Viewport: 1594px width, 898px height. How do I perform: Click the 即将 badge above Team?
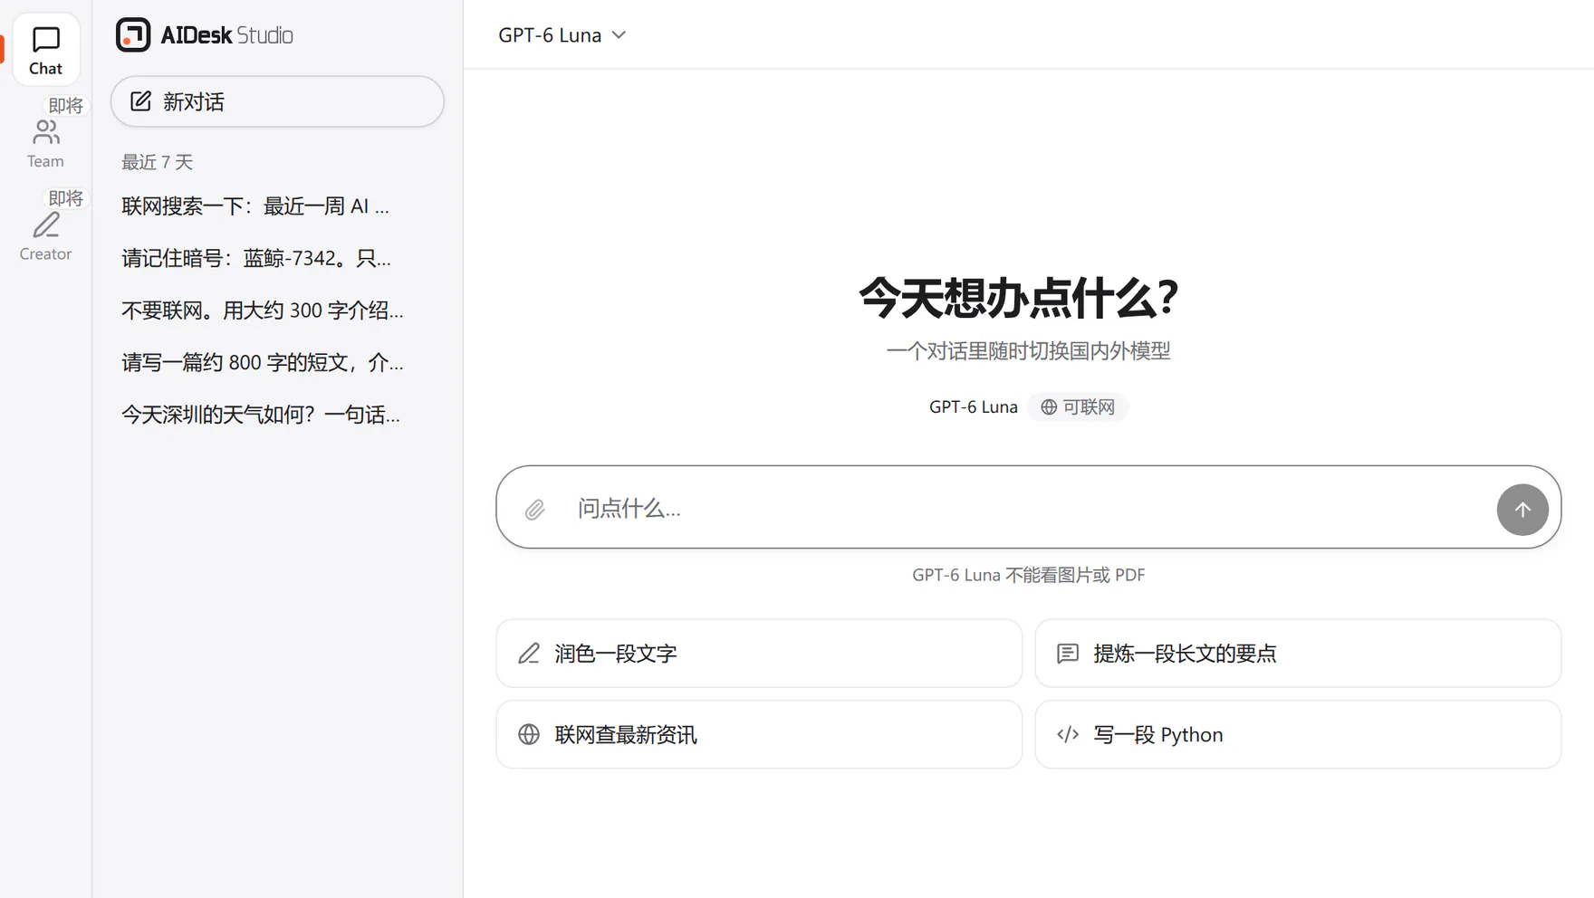coord(66,106)
